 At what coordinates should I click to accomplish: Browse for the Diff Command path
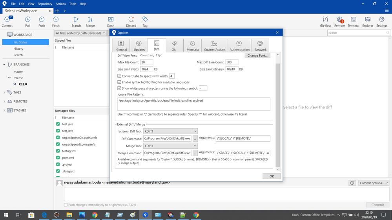tap(195, 139)
